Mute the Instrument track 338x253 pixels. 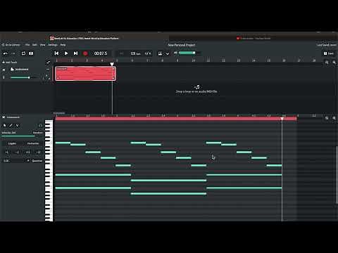point(4,70)
